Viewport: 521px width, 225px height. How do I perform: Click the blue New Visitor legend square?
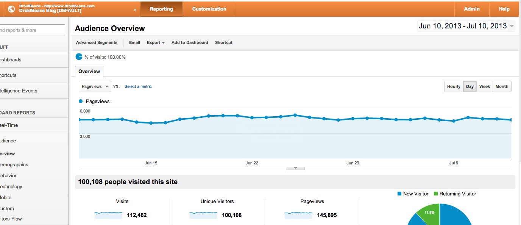pyautogui.click(x=399, y=194)
